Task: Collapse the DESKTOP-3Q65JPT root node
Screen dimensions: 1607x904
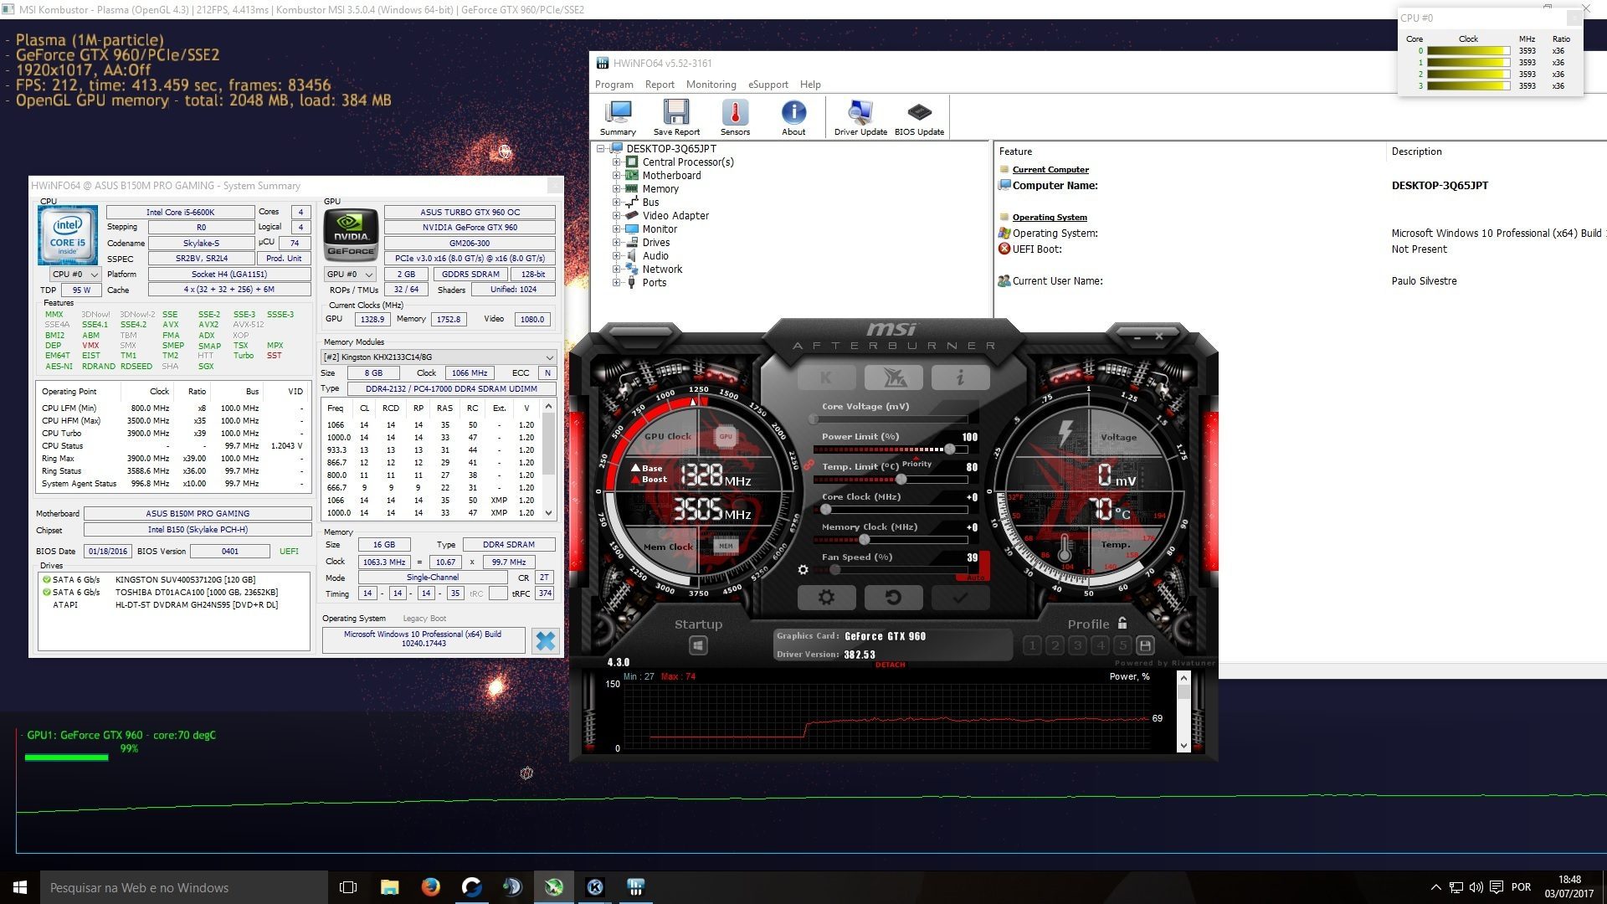Action: coord(601,149)
